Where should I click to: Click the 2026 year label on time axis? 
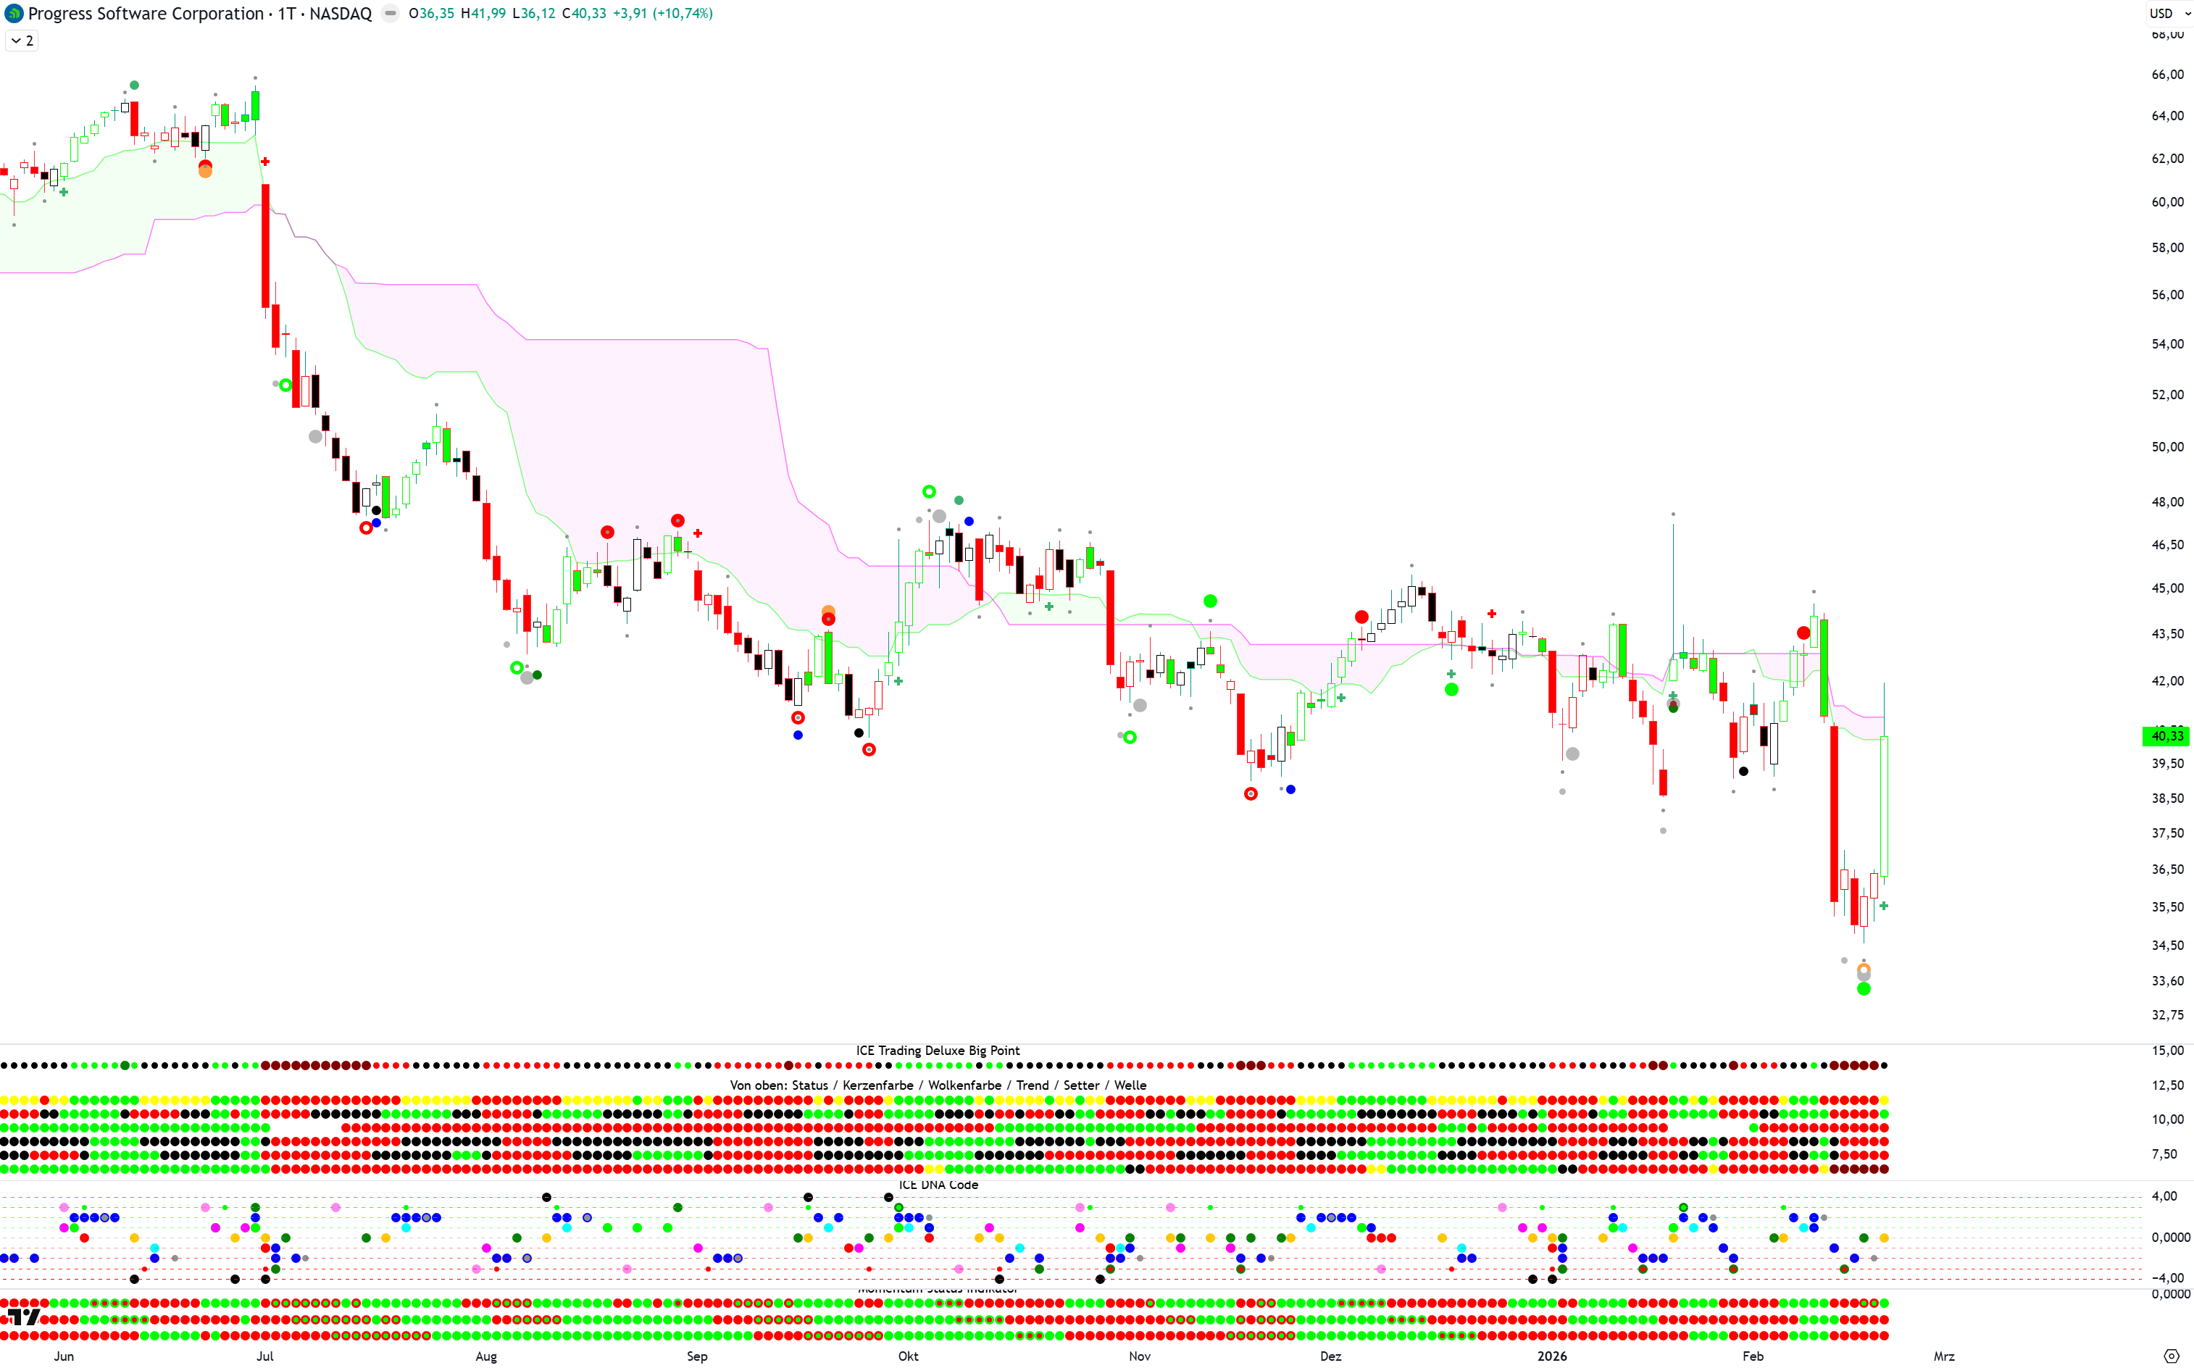1551,1356
